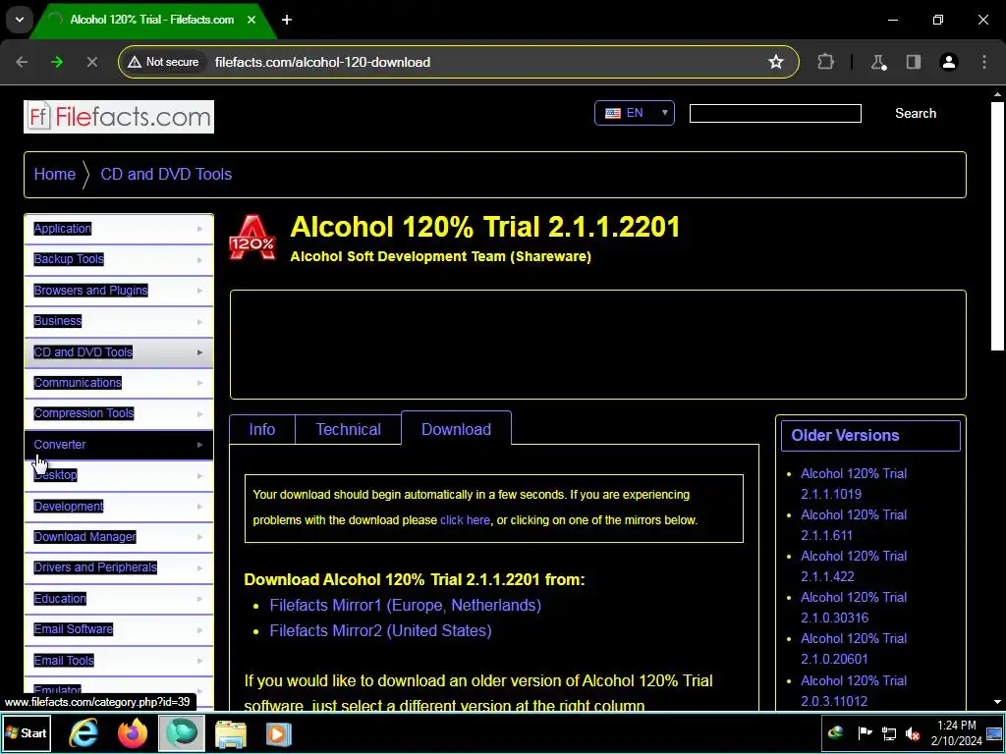Open older version 2.1.1.1019
Screen dimensions: 1006x754
[854, 484]
